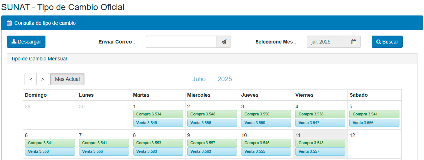Go to next month with > button
Screen dimensions: 424x160
click(x=43, y=79)
